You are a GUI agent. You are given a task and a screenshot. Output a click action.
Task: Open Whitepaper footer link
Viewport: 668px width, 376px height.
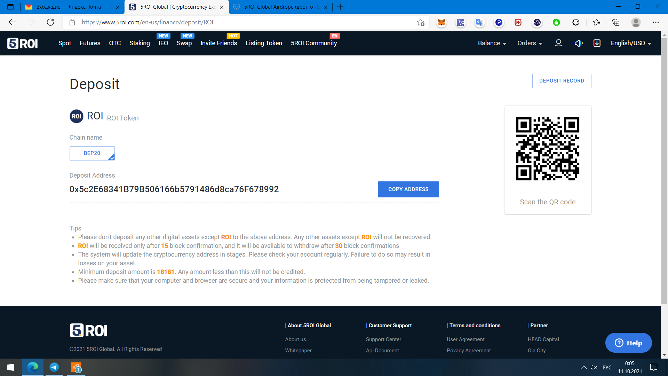298,351
